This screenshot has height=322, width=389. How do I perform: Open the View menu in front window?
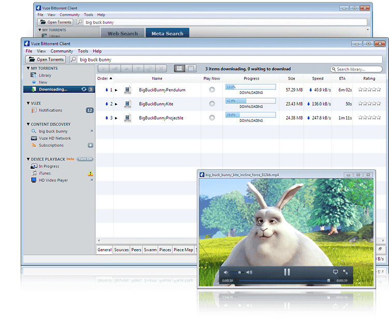41,51
